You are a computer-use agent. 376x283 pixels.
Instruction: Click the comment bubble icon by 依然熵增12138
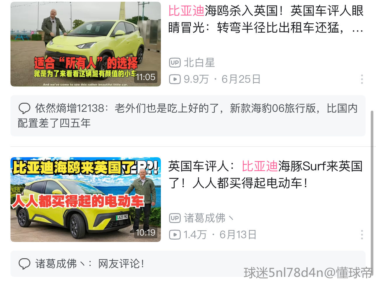pyautogui.click(x=24, y=109)
